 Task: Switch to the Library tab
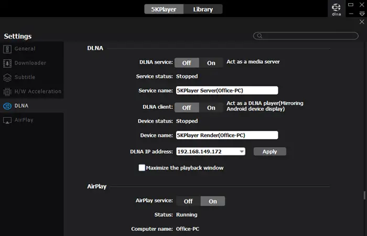pos(203,9)
